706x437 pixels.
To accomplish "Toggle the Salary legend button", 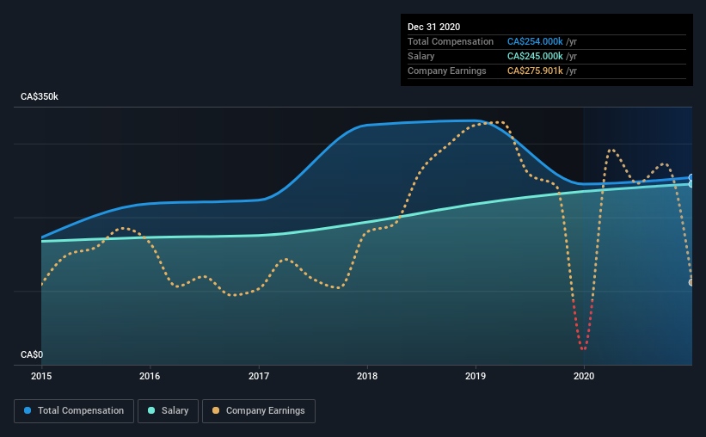I will click(168, 411).
